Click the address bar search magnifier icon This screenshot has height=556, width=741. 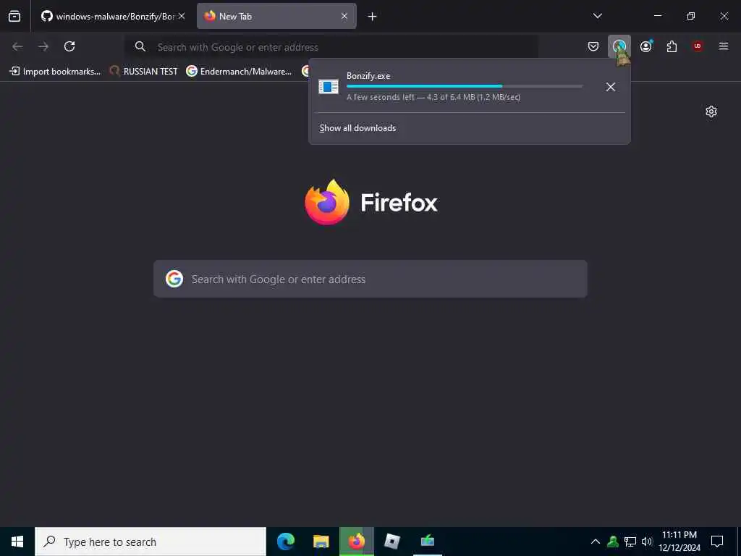[x=140, y=46]
